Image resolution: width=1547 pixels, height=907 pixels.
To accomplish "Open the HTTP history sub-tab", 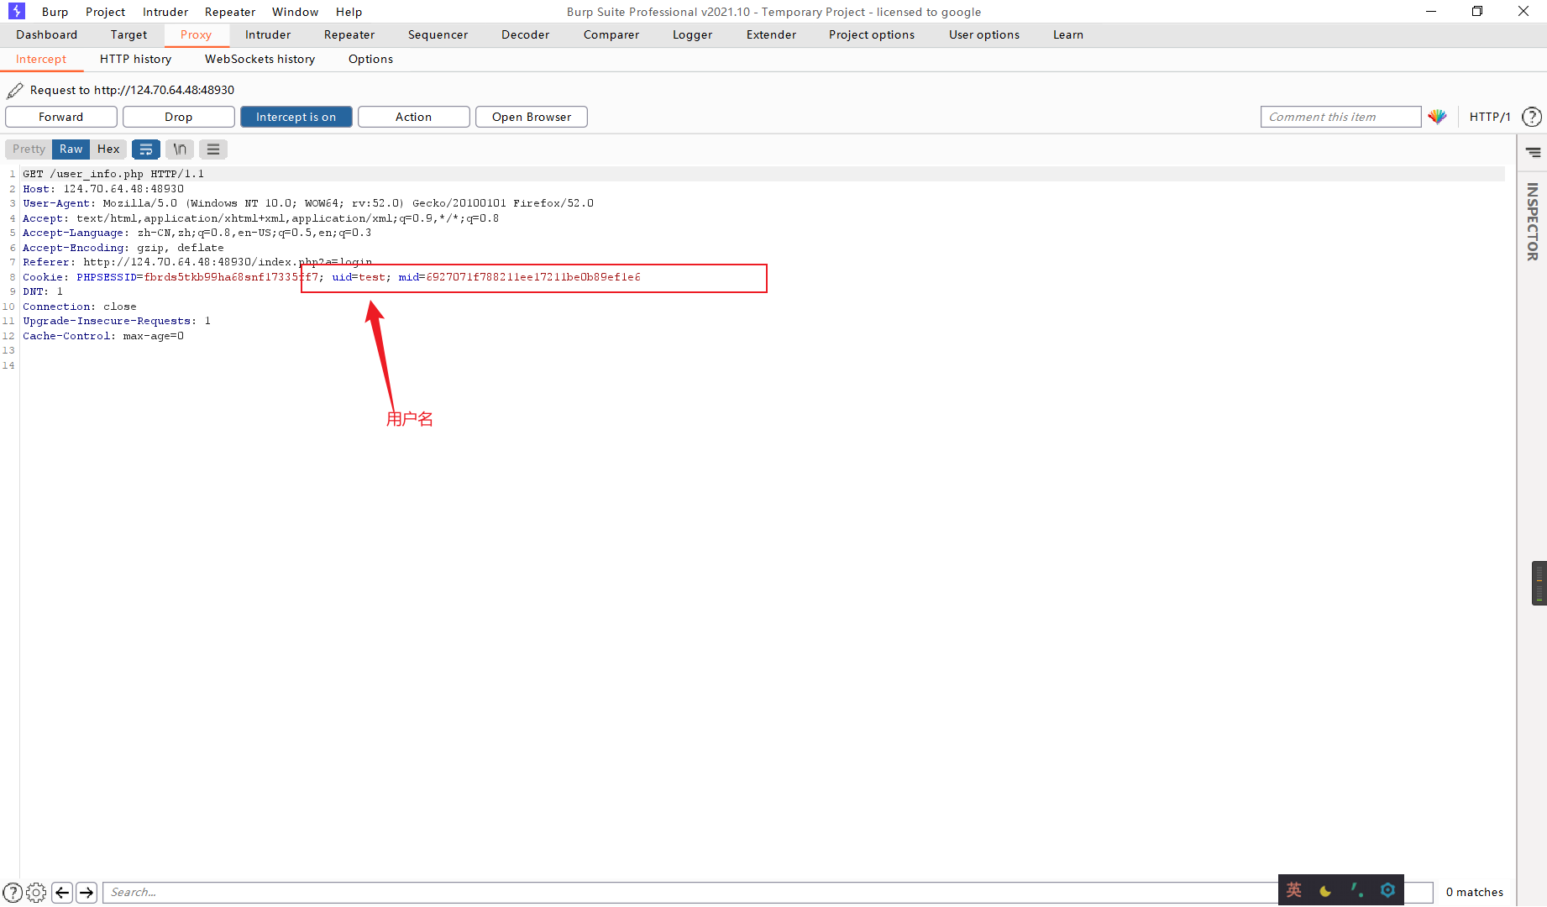I will point(136,59).
